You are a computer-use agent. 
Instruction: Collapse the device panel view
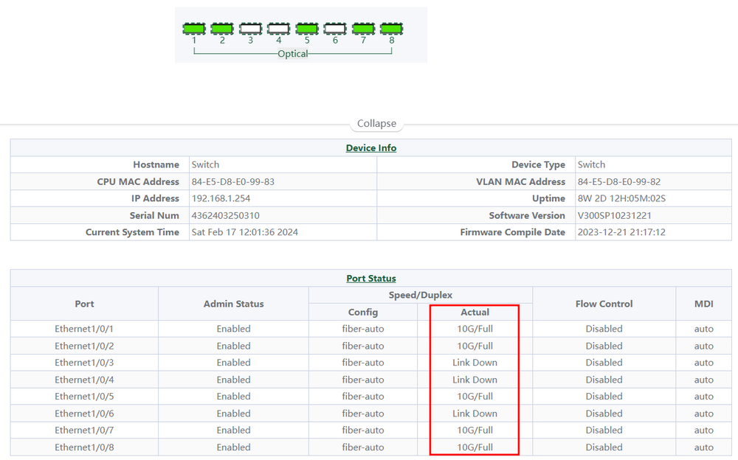376,123
